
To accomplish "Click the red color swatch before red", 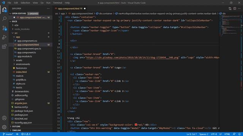I will click(x=136, y=125).
